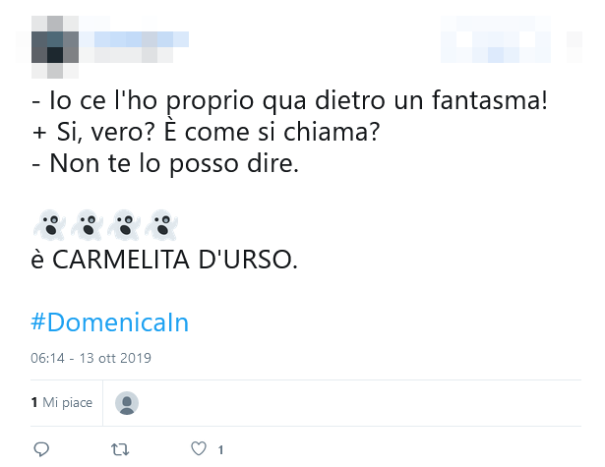Open the liker's default avatar profile
This screenshot has width=605, height=467.
point(127,403)
